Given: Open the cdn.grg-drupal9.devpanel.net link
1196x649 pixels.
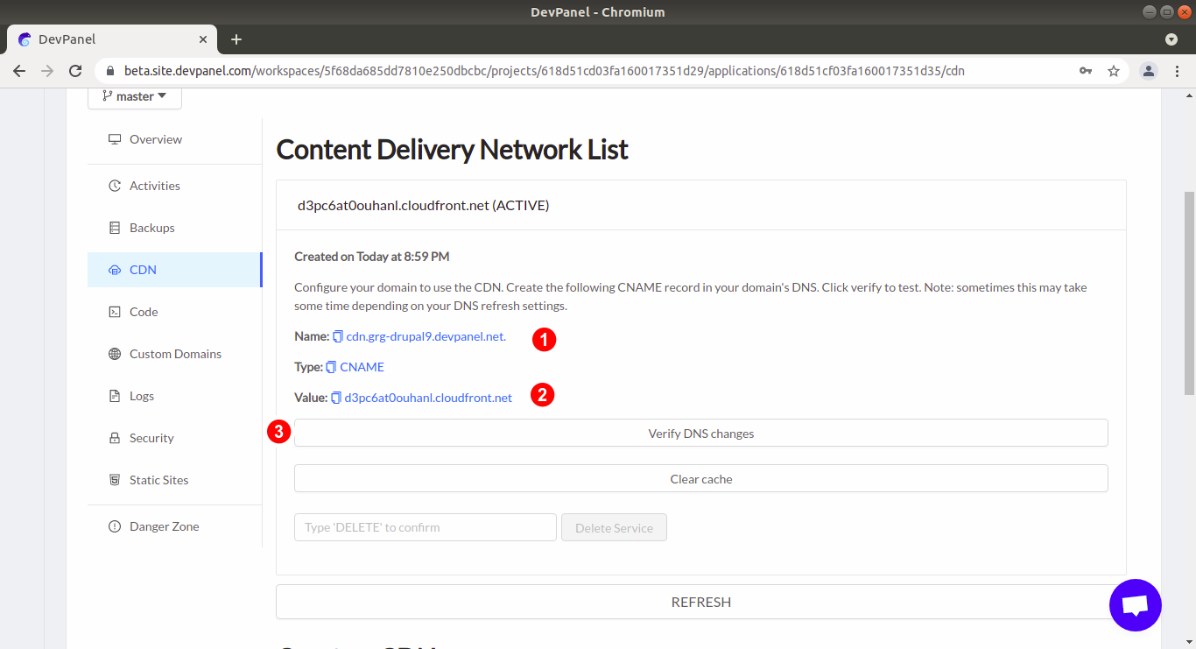Looking at the screenshot, I should point(426,335).
